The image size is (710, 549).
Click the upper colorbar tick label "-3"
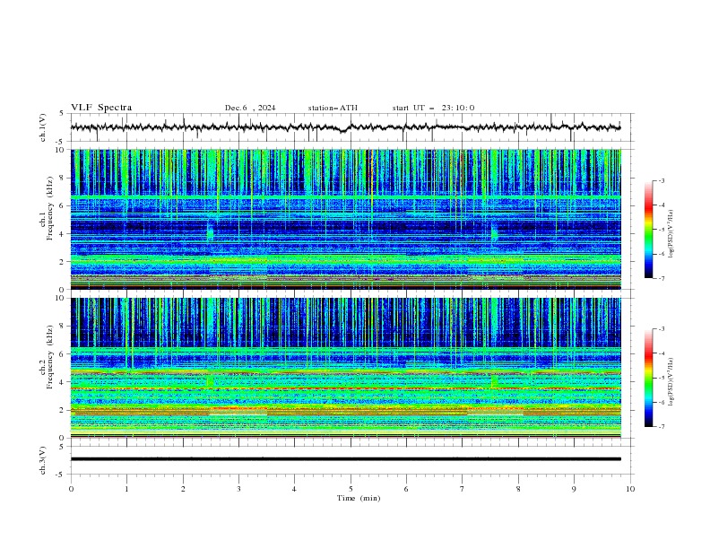point(662,180)
